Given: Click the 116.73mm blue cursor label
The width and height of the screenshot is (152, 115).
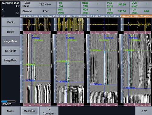Looking at the screenshot, I should (109, 38).
